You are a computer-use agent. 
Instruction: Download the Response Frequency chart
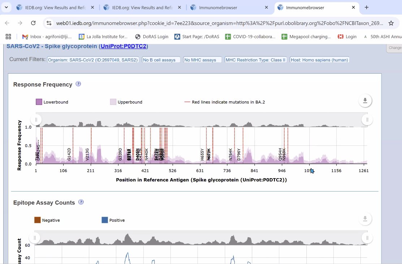(x=365, y=101)
